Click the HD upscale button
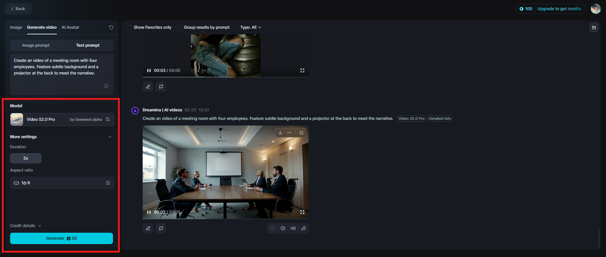The height and width of the screenshot is (257, 606). pyautogui.click(x=293, y=228)
